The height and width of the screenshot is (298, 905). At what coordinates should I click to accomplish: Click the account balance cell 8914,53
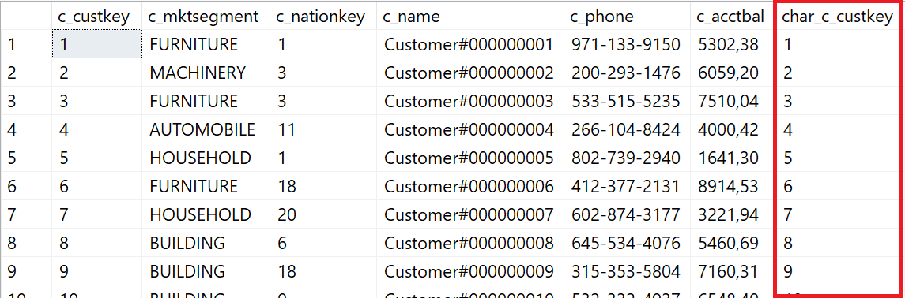tap(731, 186)
